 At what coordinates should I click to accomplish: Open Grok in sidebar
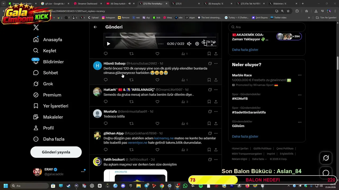pyautogui.click(x=43, y=84)
